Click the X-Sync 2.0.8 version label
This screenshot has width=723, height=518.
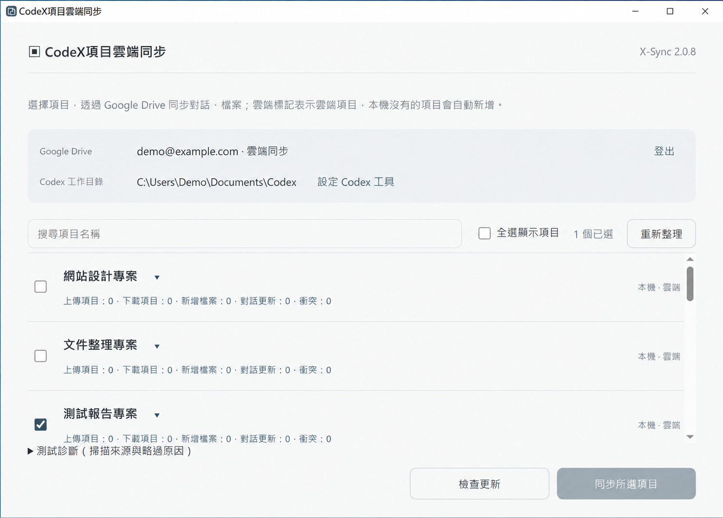pos(667,52)
